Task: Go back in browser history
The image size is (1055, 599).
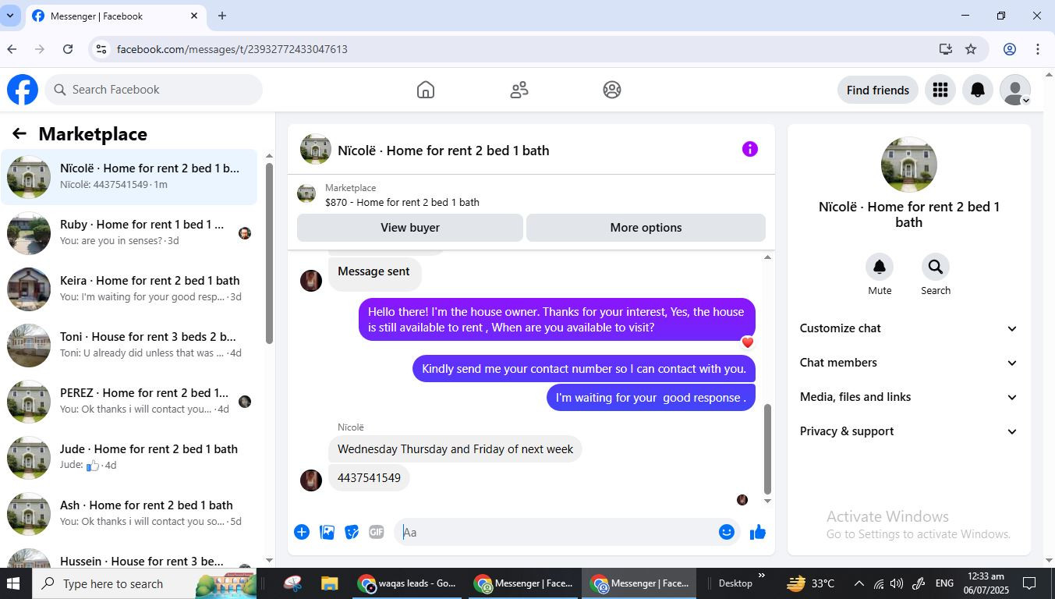Action: click(12, 49)
